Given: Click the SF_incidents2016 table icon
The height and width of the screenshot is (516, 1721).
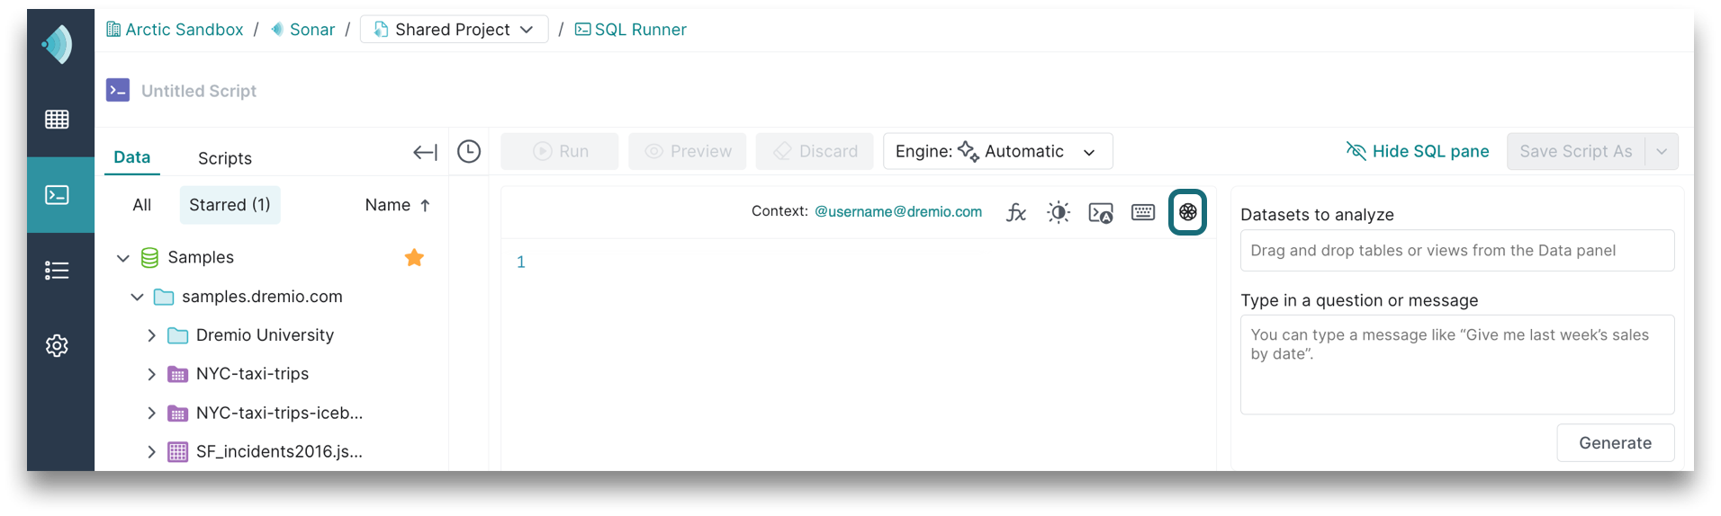Looking at the screenshot, I should click(178, 451).
